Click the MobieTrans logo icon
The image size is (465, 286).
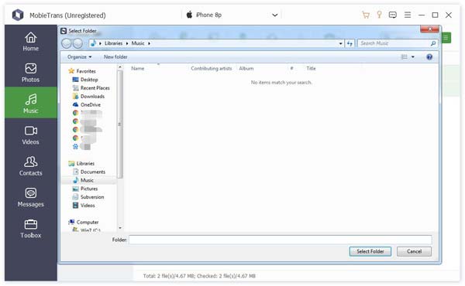18,15
